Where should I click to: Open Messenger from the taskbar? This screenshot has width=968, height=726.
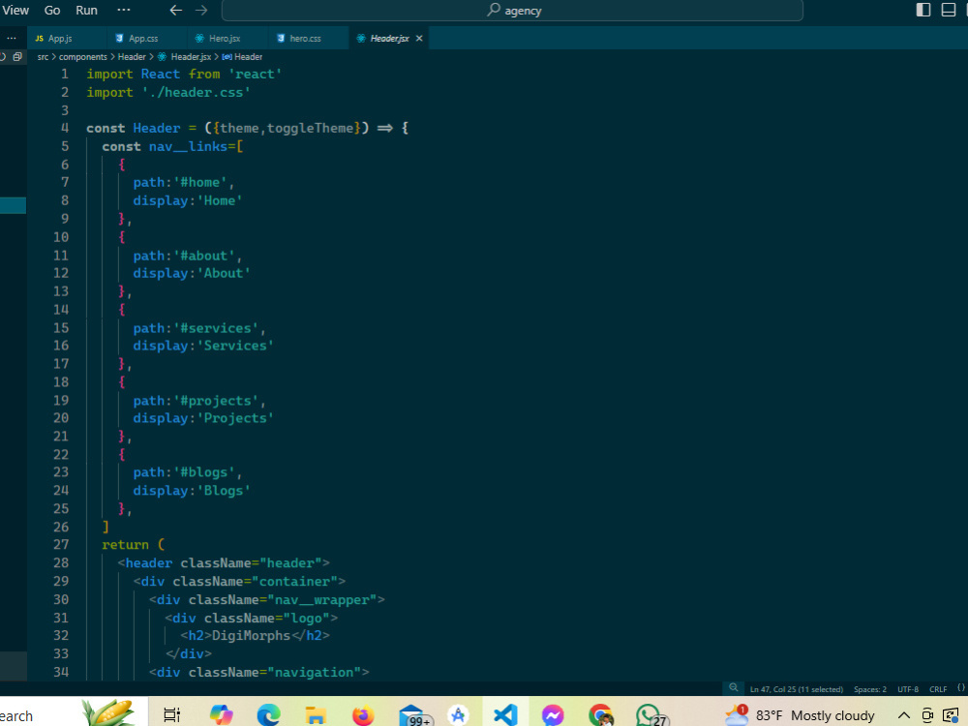(x=553, y=715)
